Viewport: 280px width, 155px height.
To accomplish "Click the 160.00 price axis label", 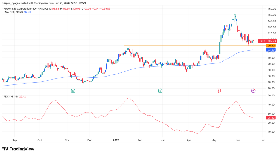I will [x=272, y=9].
